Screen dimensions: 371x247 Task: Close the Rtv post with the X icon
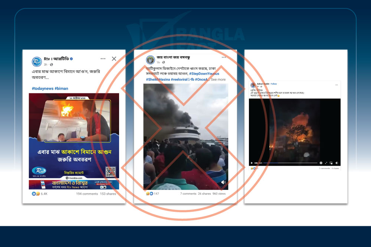tap(114, 59)
